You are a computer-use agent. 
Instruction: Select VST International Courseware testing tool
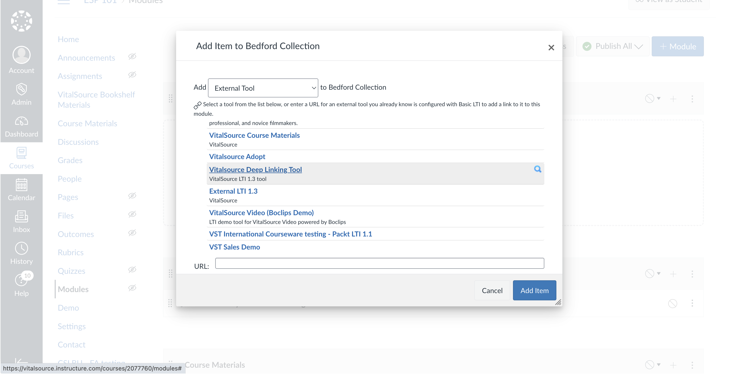click(x=290, y=234)
